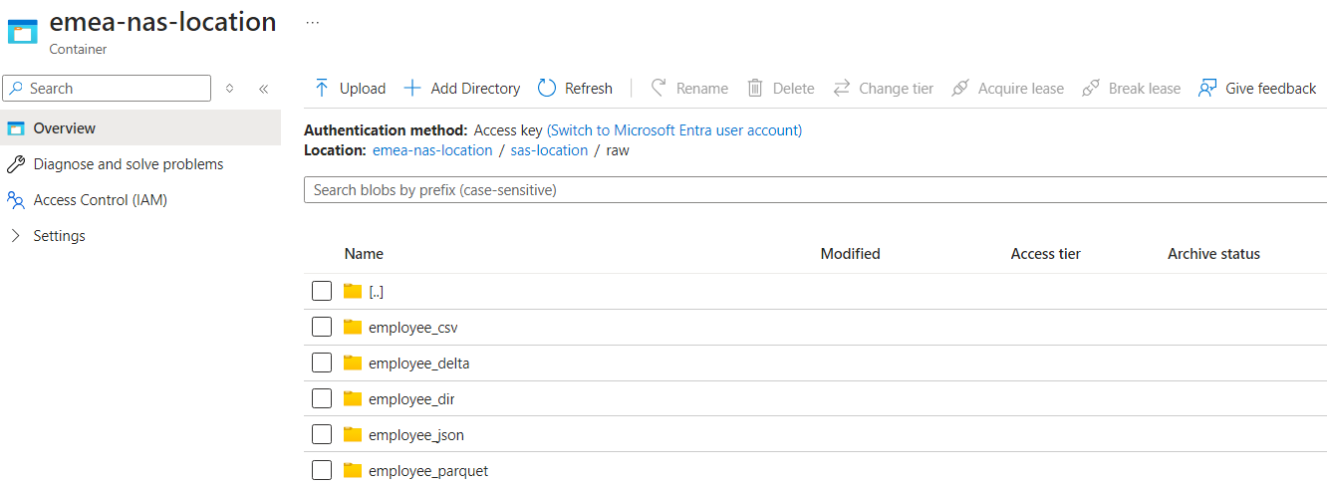
Task: Tick the employee_parquet checkbox
Action: click(322, 470)
